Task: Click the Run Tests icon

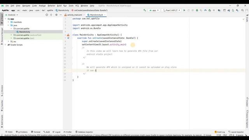Action: 201,10
